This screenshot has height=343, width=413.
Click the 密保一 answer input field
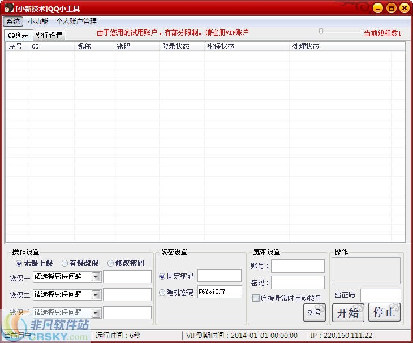127,277
